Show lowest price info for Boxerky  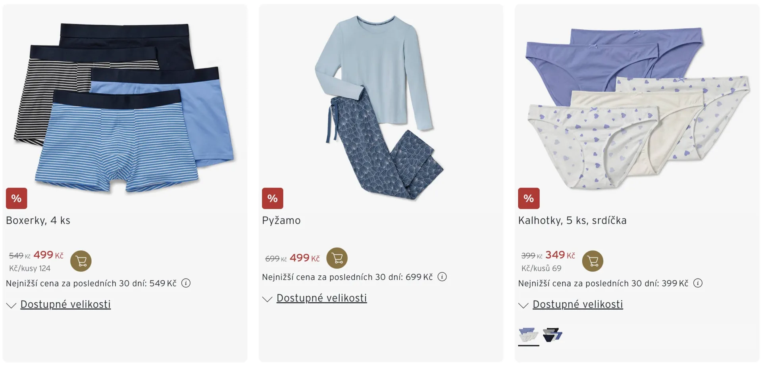(x=186, y=283)
